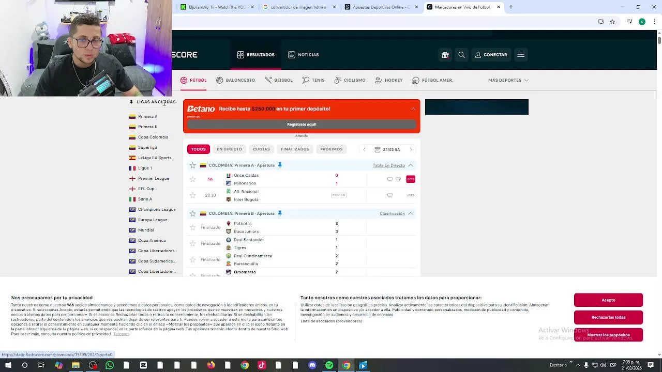
Task: Accept cookies with Acepto button
Action: click(x=608, y=300)
